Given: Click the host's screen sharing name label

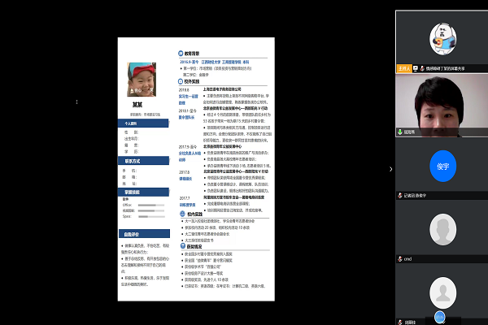Looking at the screenshot, I should pyautogui.click(x=445, y=68).
